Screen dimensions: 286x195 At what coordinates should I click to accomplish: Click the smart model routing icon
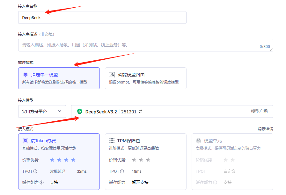(x=112, y=75)
